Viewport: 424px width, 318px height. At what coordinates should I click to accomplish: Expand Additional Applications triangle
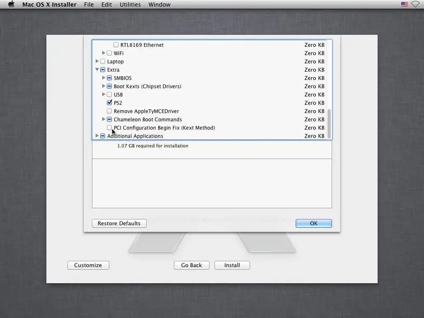97,136
